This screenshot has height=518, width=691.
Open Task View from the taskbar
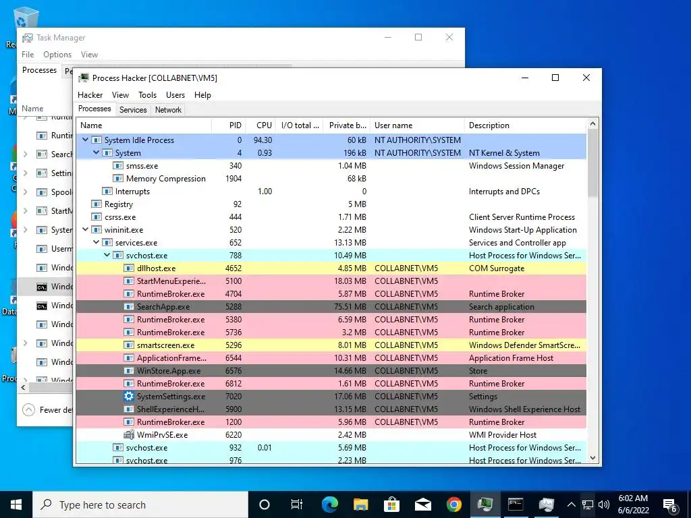(297, 505)
